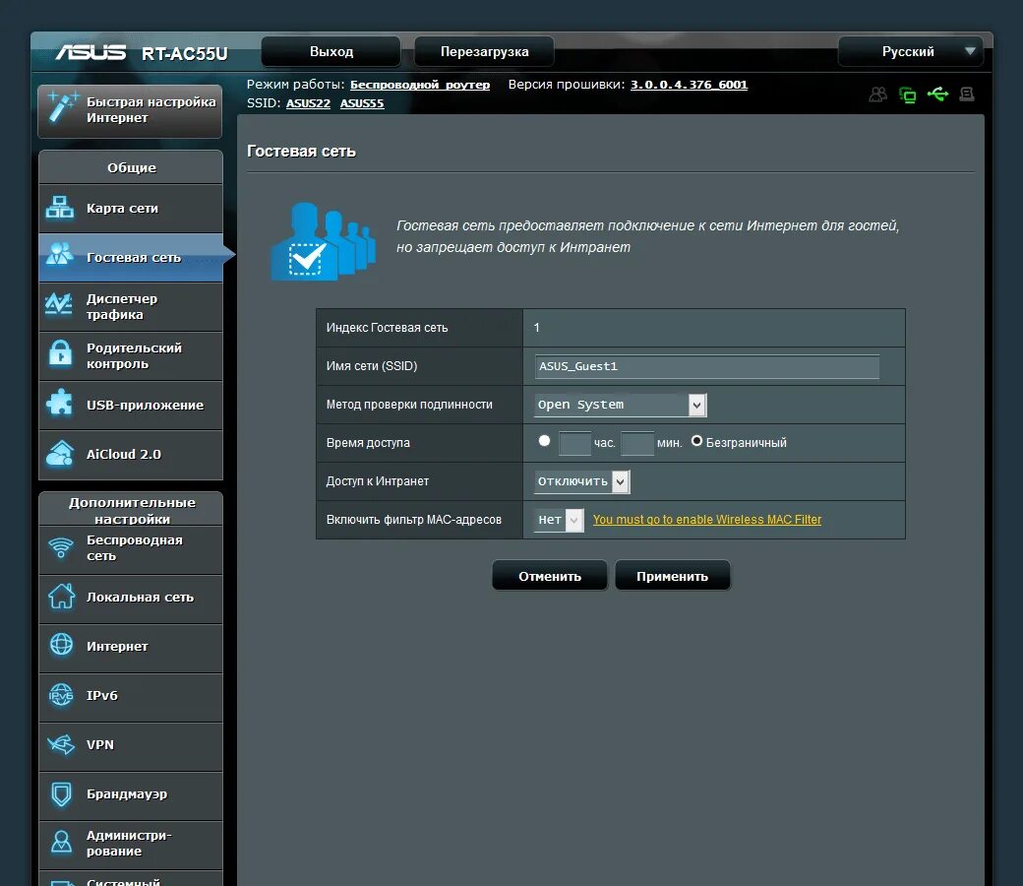Image resolution: width=1023 pixels, height=886 pixels.
Task: Click the Брандмауэр shield icon
Action: point(61,793)
